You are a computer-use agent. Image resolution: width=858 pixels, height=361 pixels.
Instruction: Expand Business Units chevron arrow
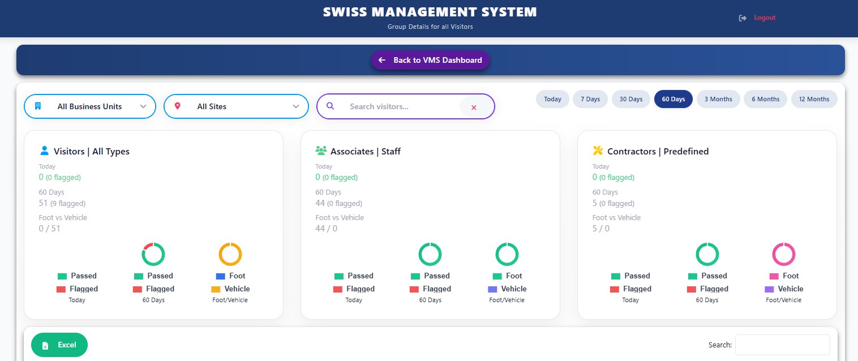pos(143,106)
